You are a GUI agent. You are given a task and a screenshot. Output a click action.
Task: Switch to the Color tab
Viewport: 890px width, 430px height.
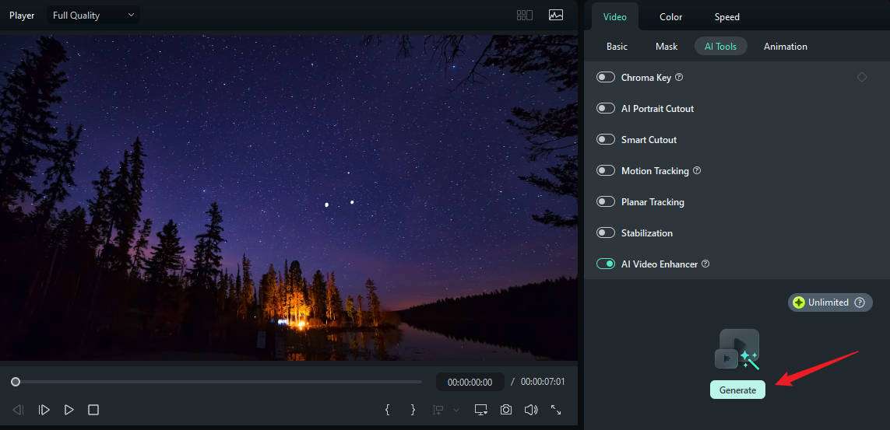pos(670,17)
